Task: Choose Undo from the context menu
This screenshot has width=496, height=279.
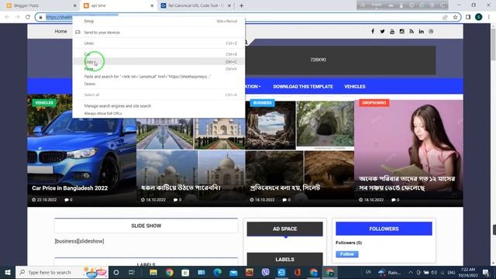Action: [x=159, y=43]
